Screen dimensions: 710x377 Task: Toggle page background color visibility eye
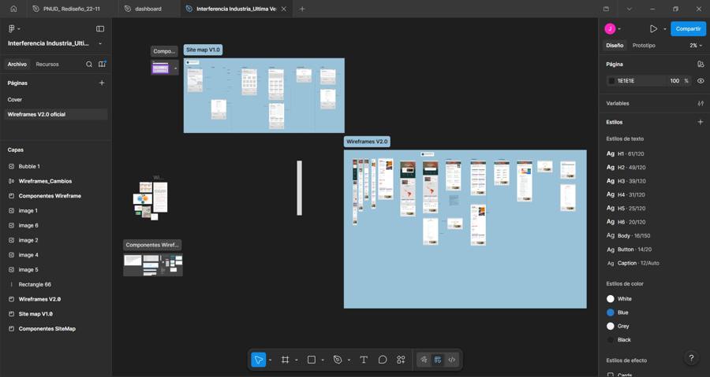click(701, 81)
